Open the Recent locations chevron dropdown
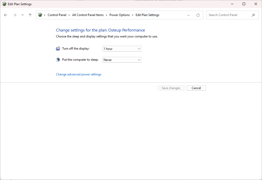 coord(23,15)
